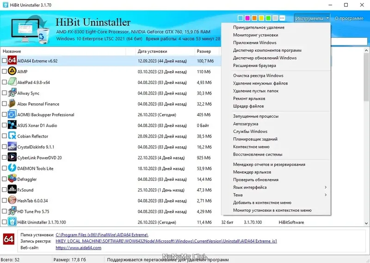Pick the green color theme swatch
This screenshot has height=263, width=370.
coord(268,18)
